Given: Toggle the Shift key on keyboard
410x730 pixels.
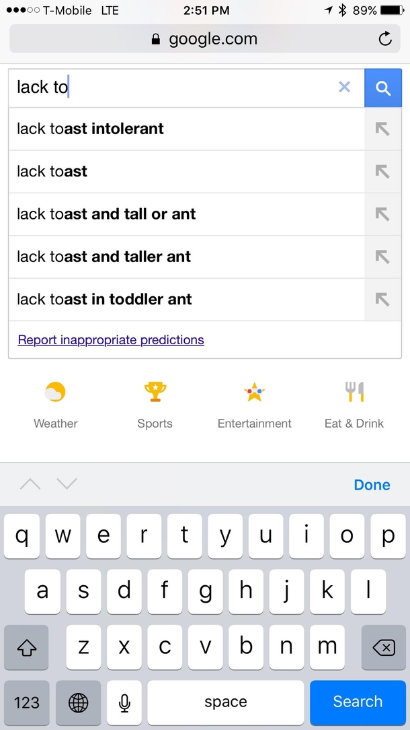Looking at the screenshot, I should 26,647.
